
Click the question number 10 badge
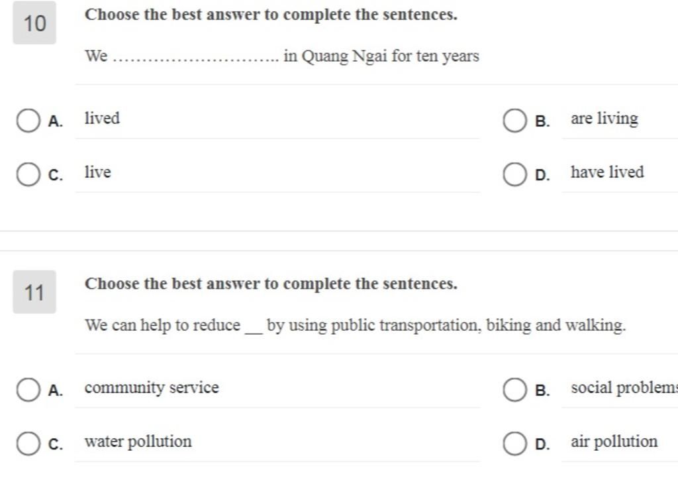[34, 23]
